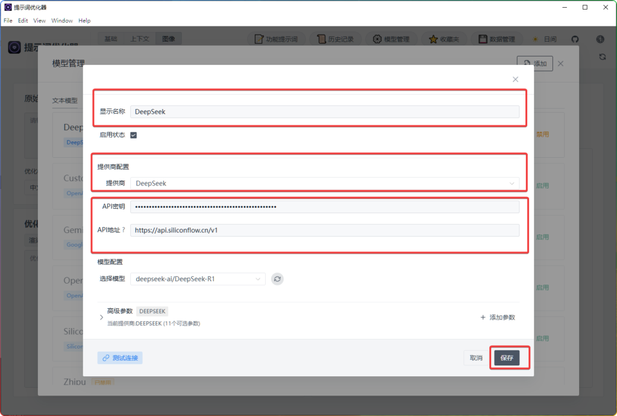Click the 添加 button in 模型管理 header
Viewport: 617px width, 416px height.
tap(534, 63)
